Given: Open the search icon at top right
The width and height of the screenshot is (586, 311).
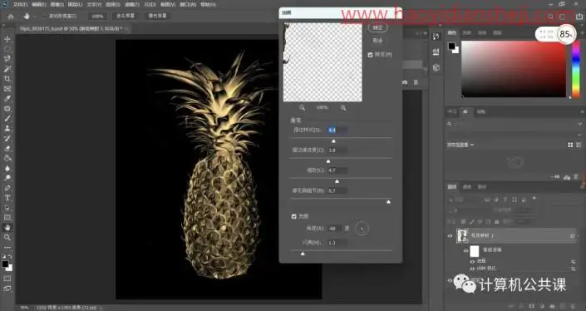Looking at the screenshot, I should click(x=550, y=17).
